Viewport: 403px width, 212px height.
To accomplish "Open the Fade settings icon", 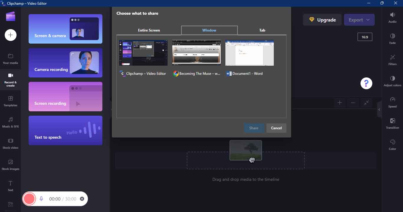I will pos(392,36).
